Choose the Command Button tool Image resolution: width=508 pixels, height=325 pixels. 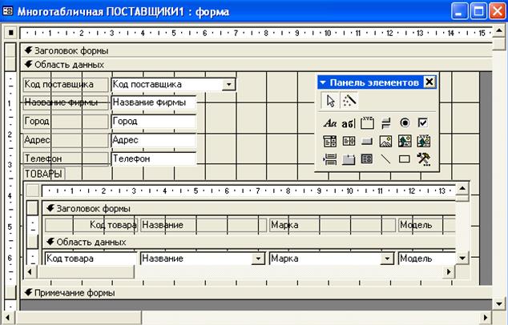pyautogui.click(x=367, y=141)
